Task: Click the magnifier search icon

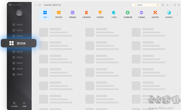Action: coord(158,5)
